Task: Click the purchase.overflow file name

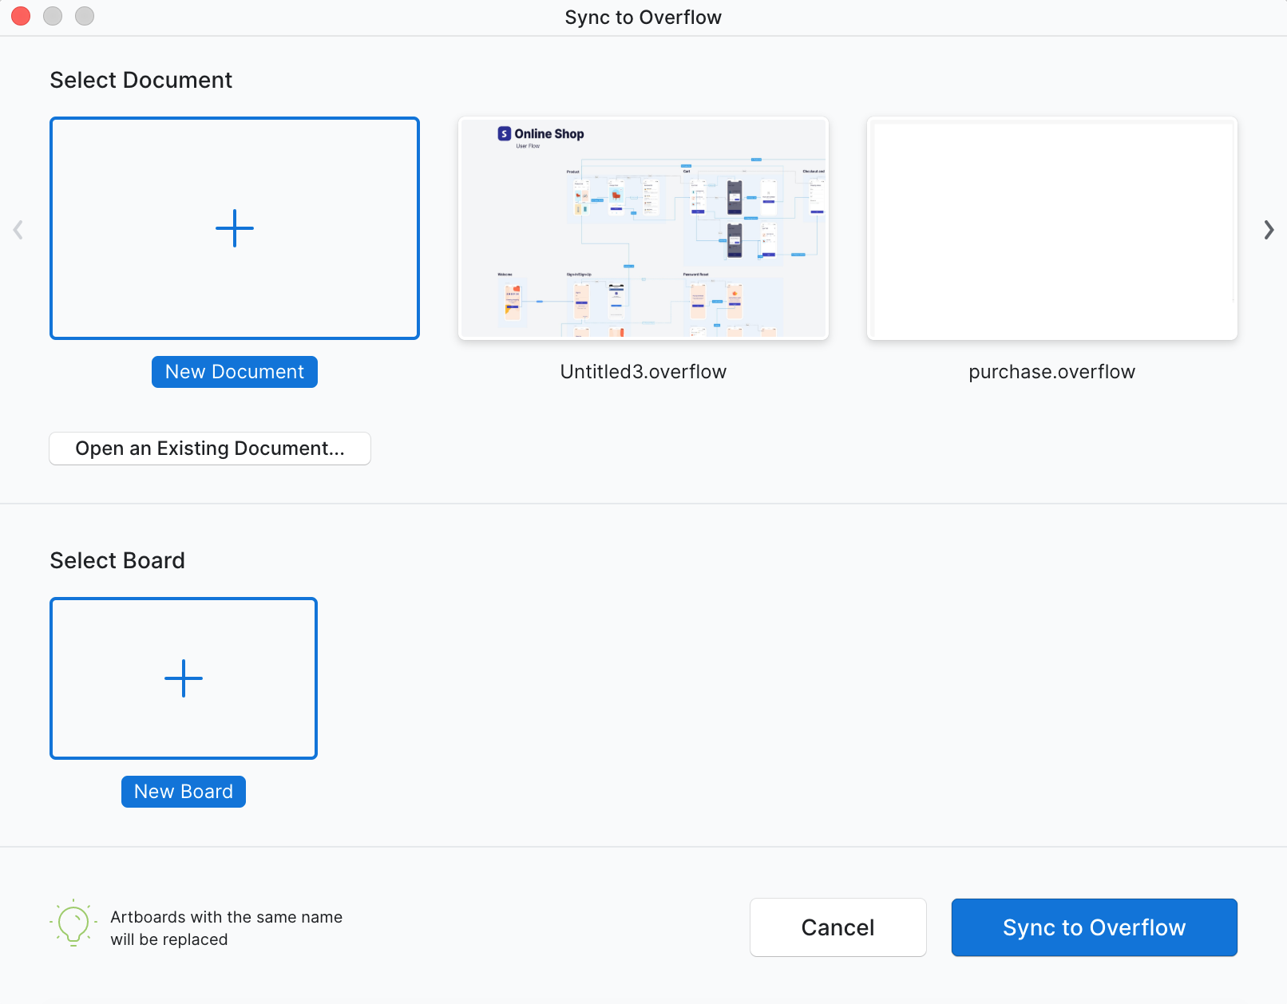Action: pos(1052,372)
